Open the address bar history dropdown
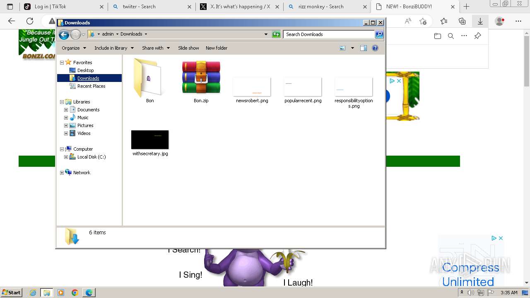This screenshot has width=530, height=298. [266, 34]
